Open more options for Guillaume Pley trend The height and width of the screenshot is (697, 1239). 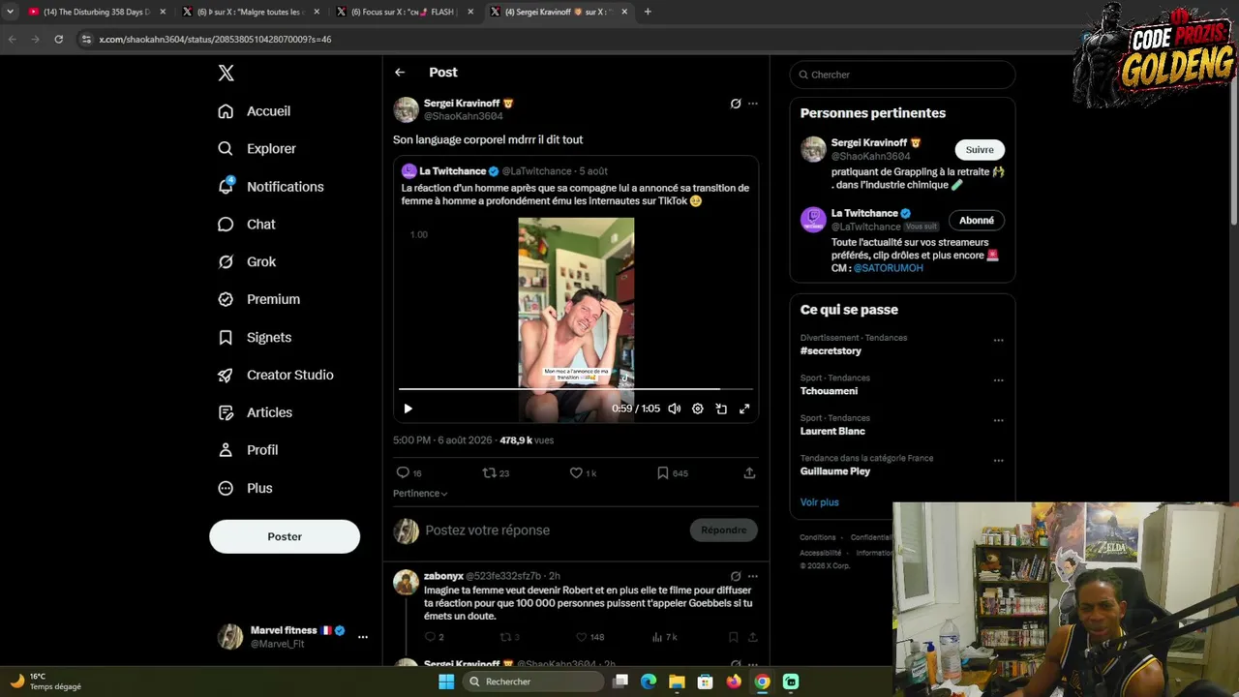[998, 461]
